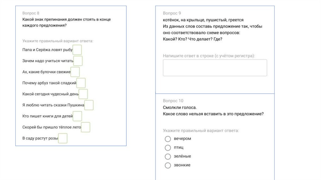Select the "вечером" radio option
Viewport: 321px width, 180px height.
168,139
